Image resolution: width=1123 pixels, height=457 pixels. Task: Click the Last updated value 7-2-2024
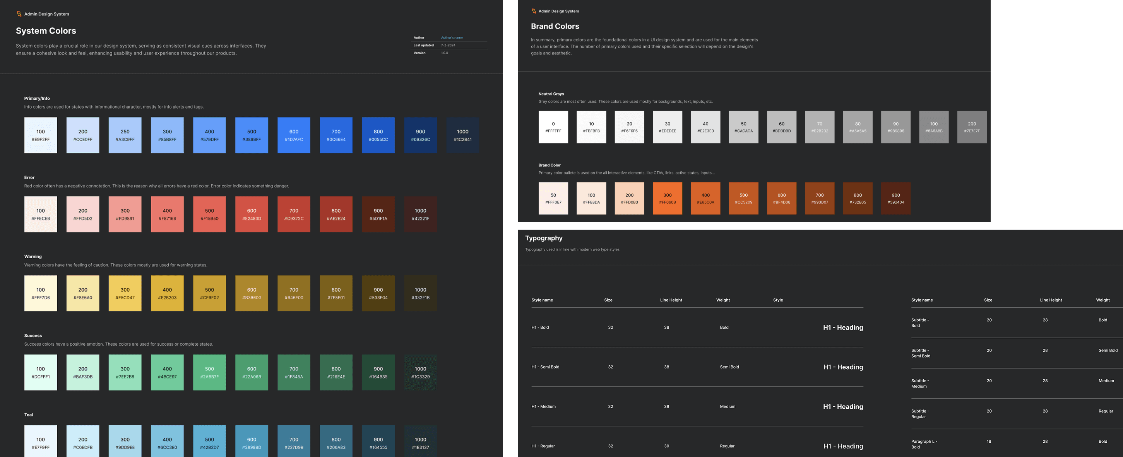coord(448,45)
